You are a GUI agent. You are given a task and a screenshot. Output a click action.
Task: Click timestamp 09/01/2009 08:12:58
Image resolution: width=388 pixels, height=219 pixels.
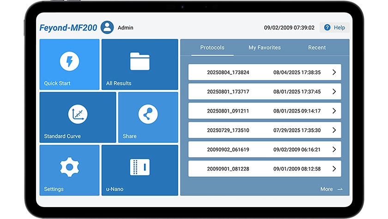pyautogui.click(x=297, y=169)
